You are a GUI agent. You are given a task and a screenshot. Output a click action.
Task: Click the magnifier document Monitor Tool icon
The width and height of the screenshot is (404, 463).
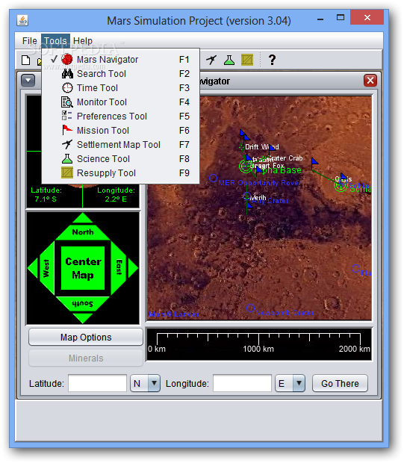pyautogui.click(x=67, y=102)
